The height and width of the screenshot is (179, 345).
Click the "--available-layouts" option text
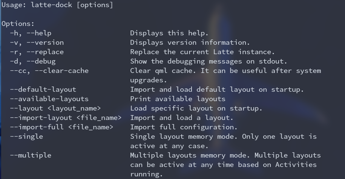(49, 99)
